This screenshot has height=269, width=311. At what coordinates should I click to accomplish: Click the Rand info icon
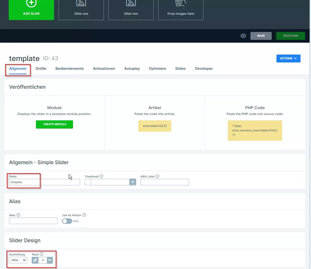pos(41,254)
